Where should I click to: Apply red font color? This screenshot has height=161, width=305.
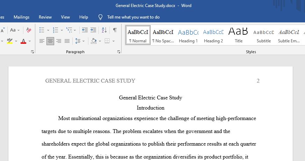point(23,41)
